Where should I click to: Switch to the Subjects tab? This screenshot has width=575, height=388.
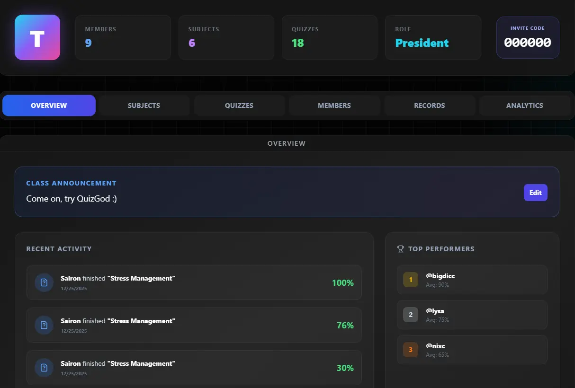pyautogui.click(x=144, y=106)
